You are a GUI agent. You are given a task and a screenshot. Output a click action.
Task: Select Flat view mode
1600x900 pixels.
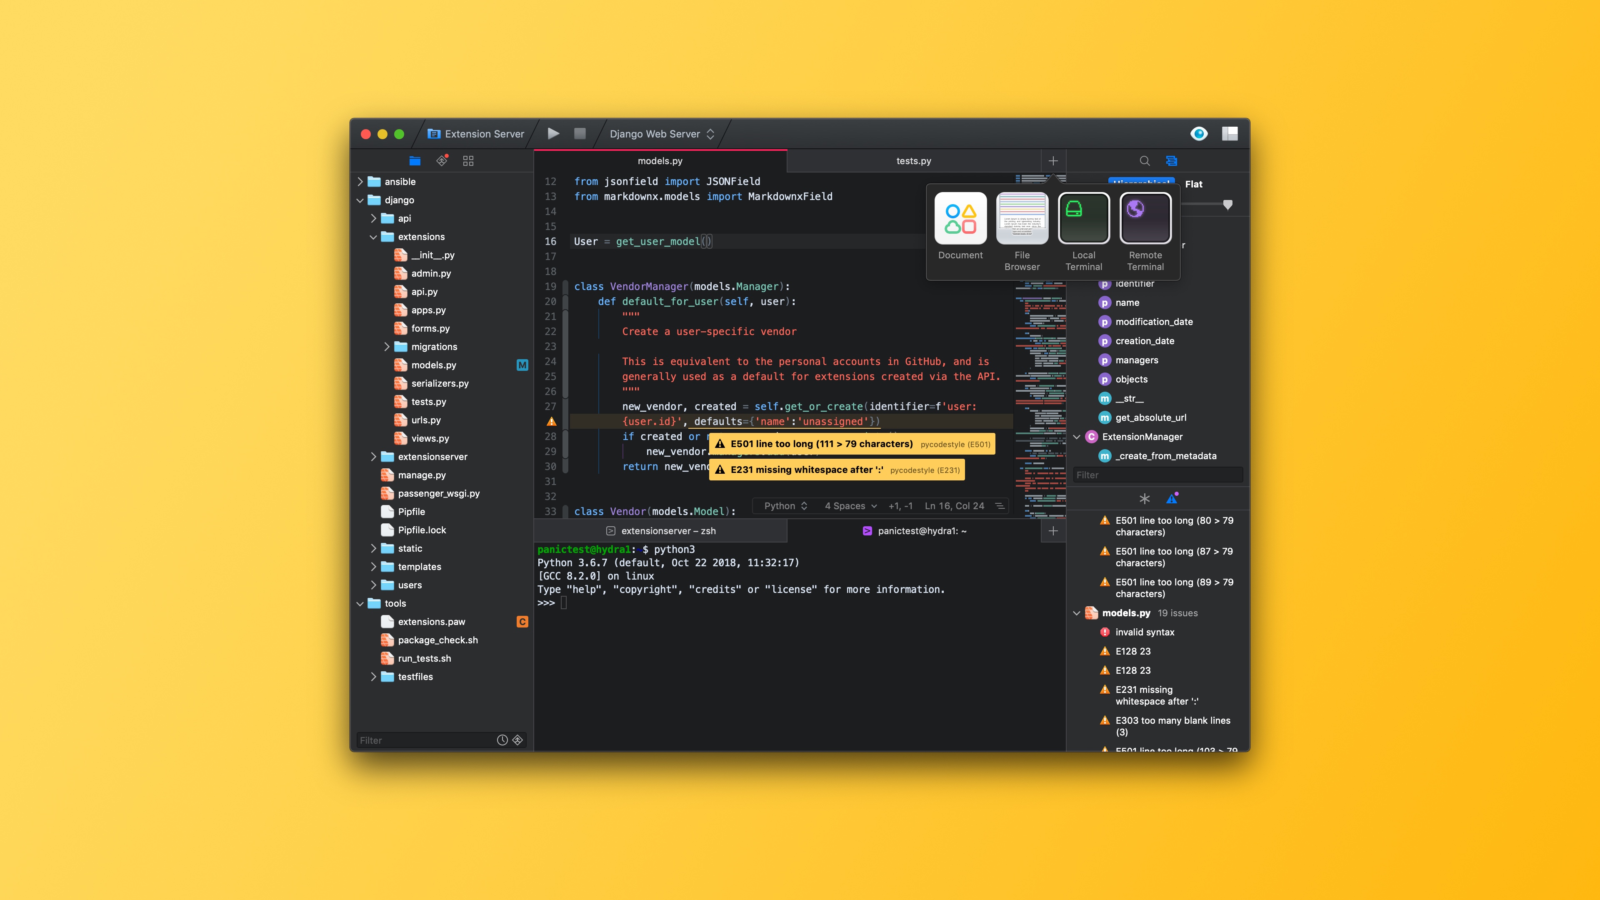click(x=1193, y=184)
